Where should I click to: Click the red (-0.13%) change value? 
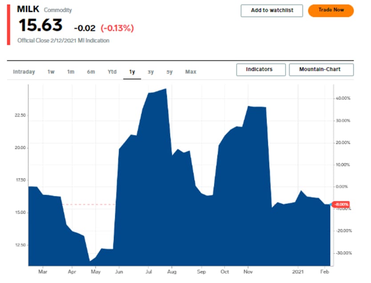[x=117, y=28]
